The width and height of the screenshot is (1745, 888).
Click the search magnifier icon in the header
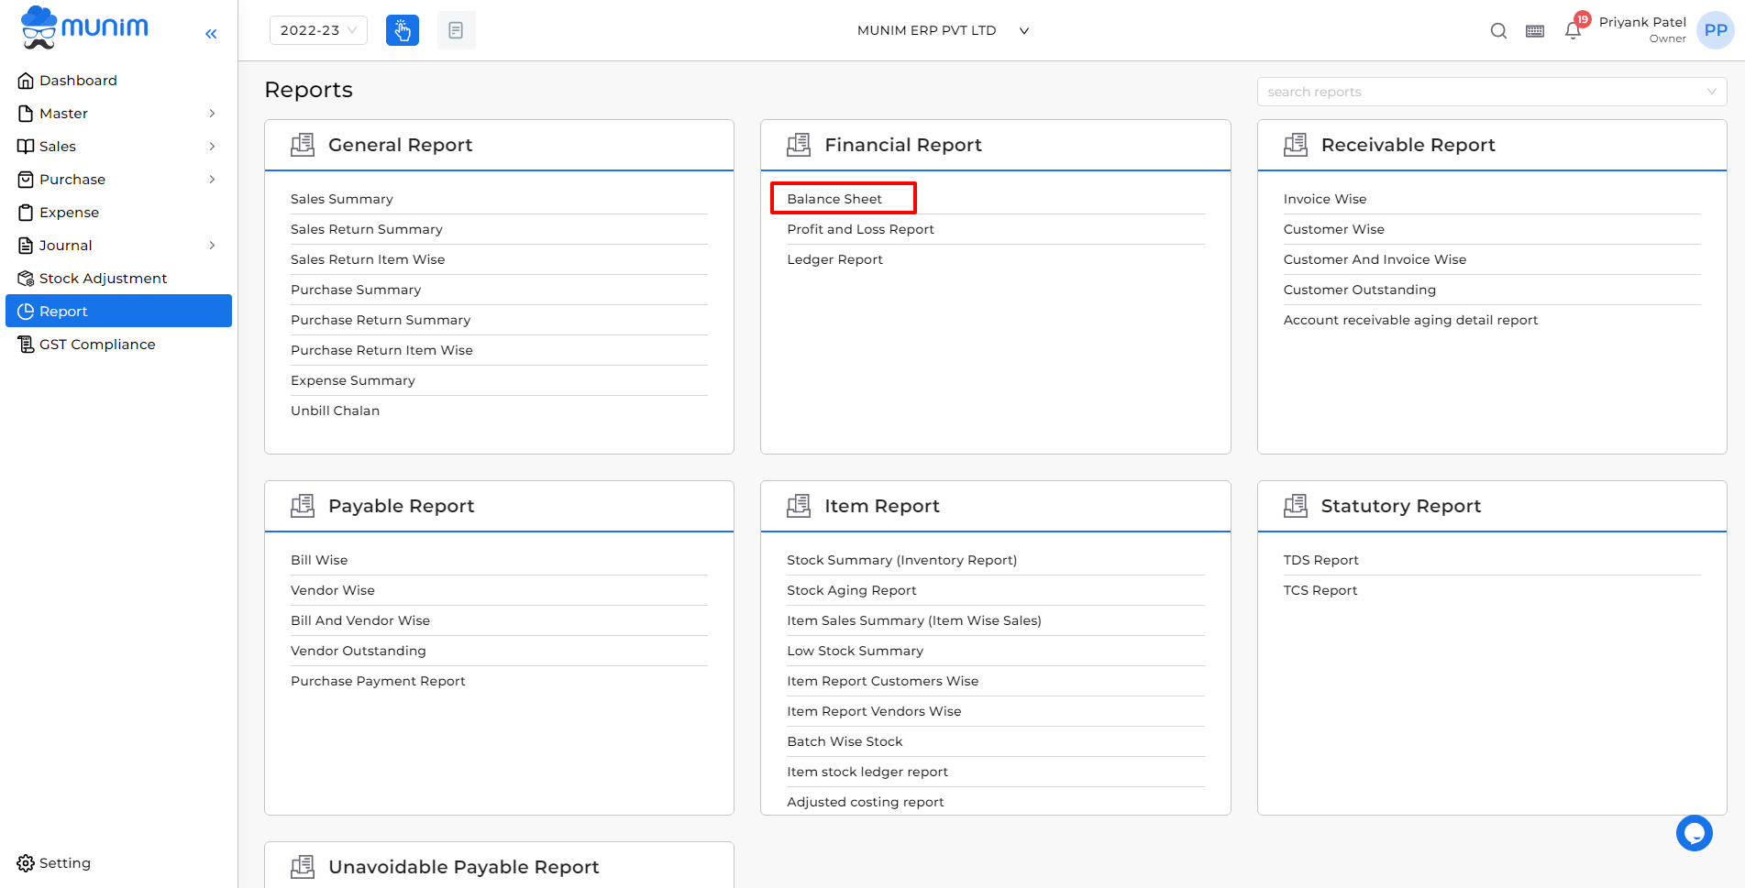point(1498,30)
